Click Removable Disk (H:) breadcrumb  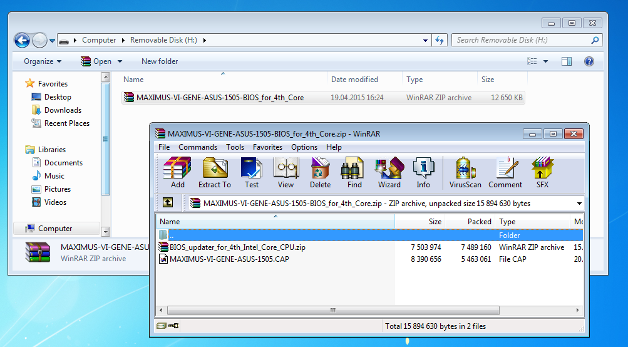pos(163,40)
